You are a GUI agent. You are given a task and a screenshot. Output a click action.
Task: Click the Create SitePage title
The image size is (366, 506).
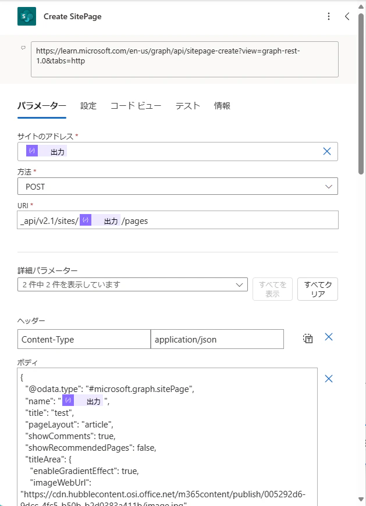pos(72,16)
